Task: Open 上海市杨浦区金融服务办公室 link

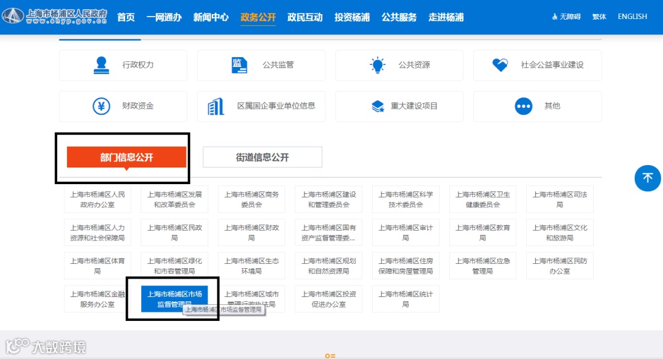Action: click(98, 299)
